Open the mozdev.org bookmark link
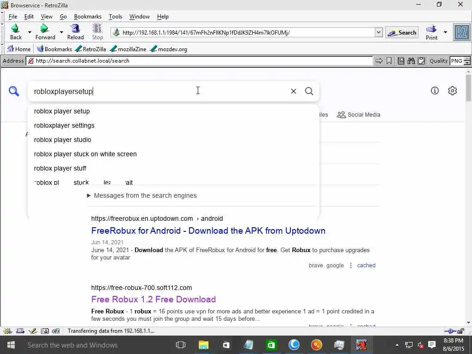The height and width of the screenshot is (354, 472). pos(169,49)
